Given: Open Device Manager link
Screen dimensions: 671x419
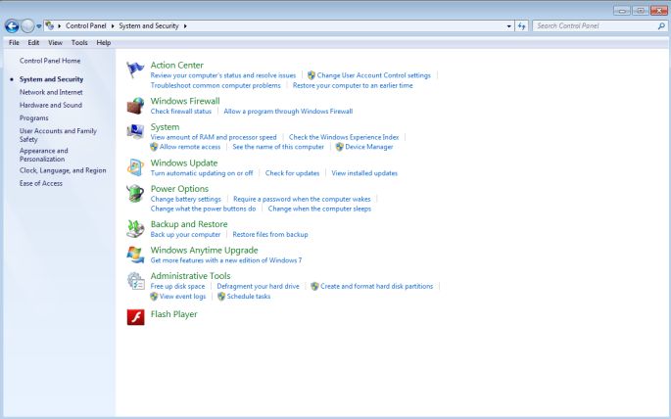Looking at the screenshot, I should pos(369,147).
